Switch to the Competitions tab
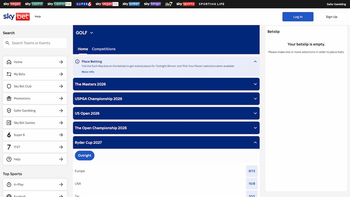The height and width of the screenshot is (197, 350). (104, 49)
